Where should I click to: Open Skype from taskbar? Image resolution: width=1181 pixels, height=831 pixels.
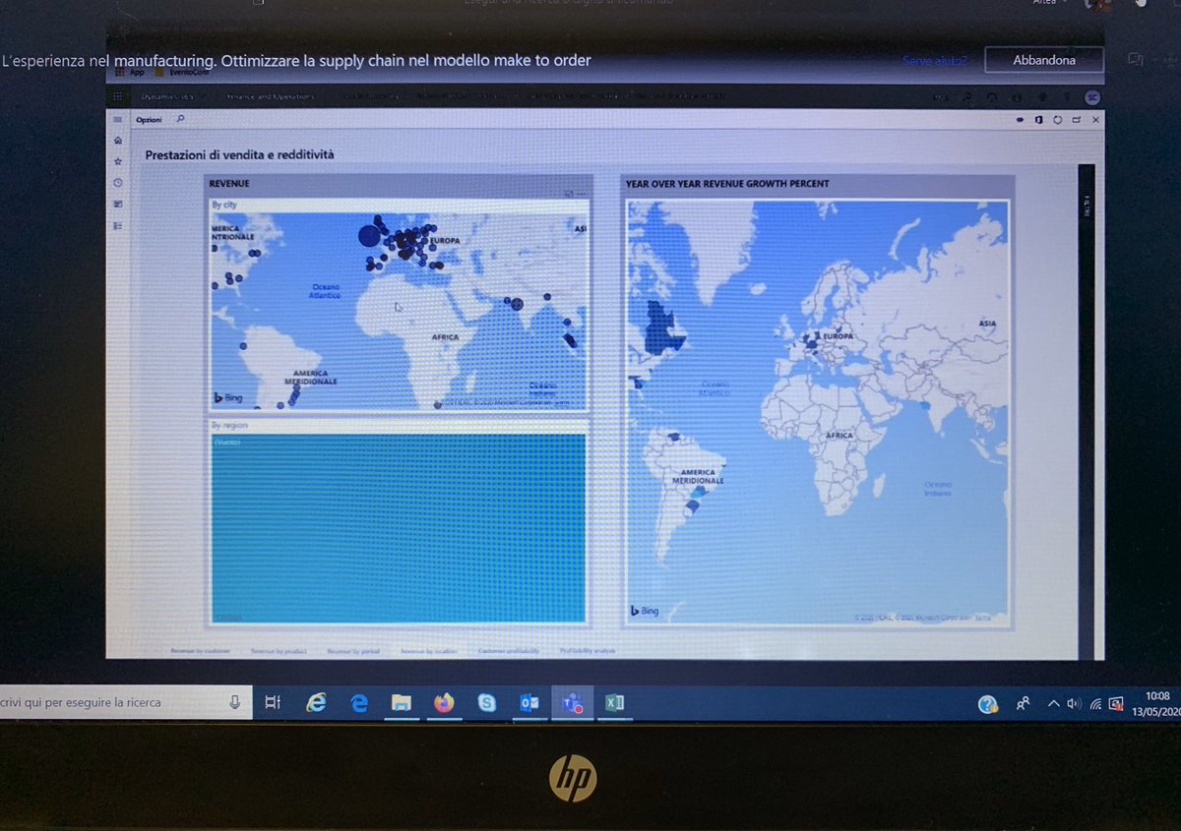[486, 702]
